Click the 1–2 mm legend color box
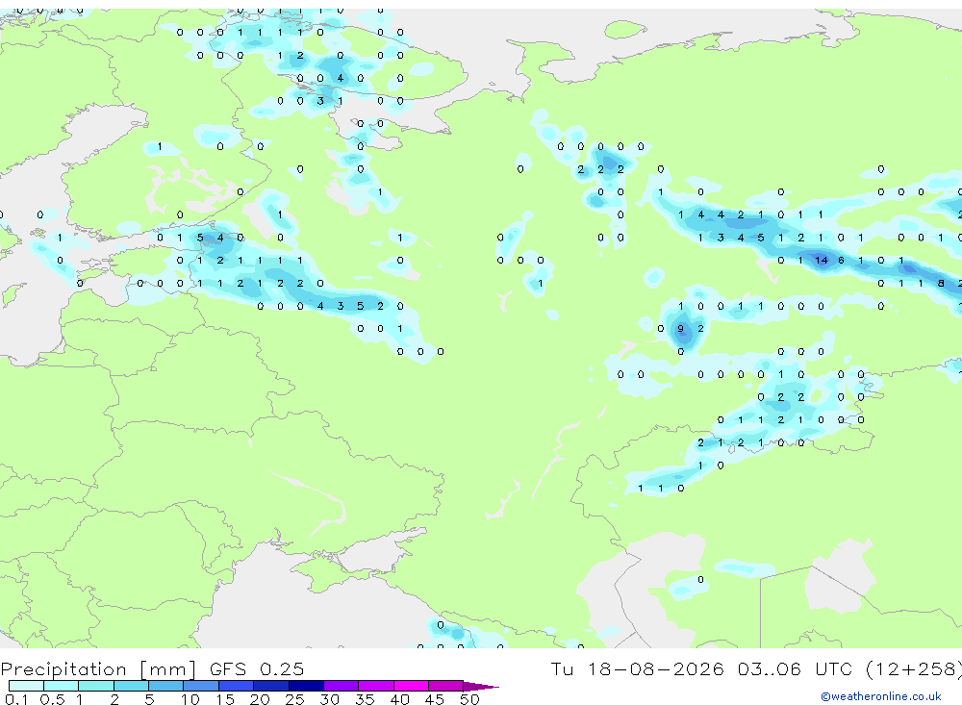Viewport: 962px width, 705px height. click(x=96, y=686)
